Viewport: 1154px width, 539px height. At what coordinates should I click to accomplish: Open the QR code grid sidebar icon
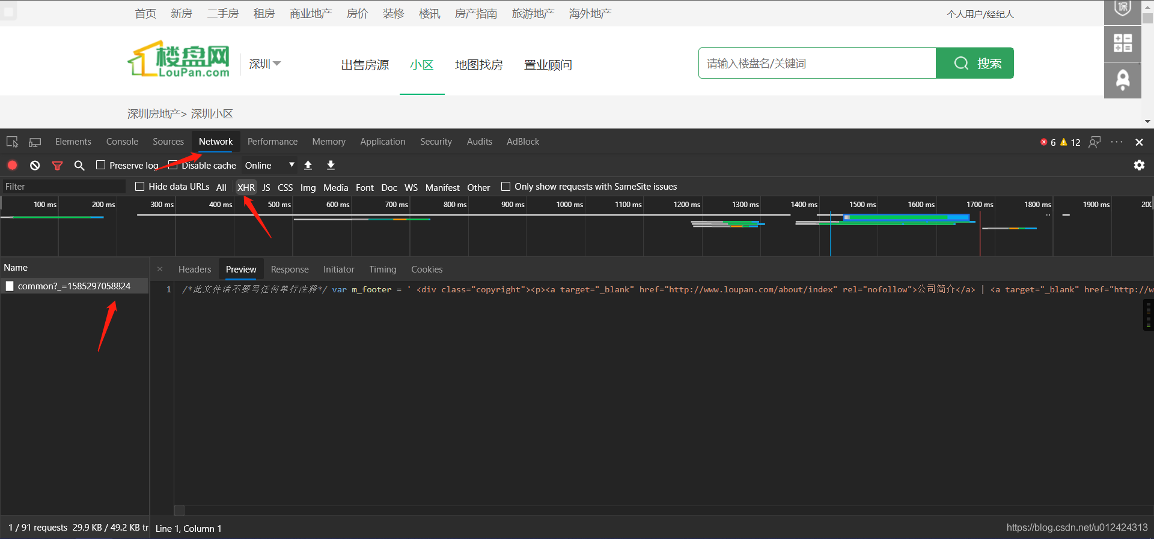(1122, 43)
